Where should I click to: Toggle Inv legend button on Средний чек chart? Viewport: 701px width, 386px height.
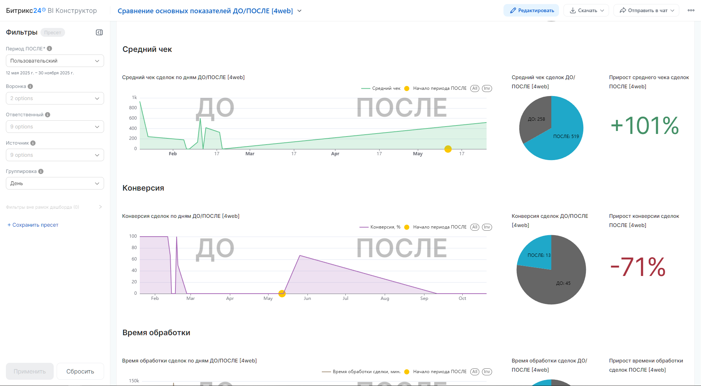pos(487,88)
